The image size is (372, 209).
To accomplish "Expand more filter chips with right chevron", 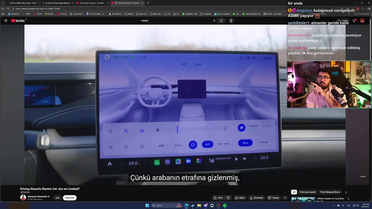I will 346,192.
